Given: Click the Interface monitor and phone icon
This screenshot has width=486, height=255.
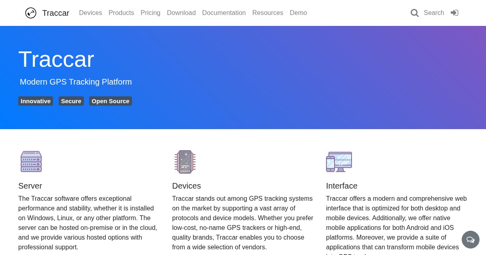Looking at the screenshot, I should [339, 162].
